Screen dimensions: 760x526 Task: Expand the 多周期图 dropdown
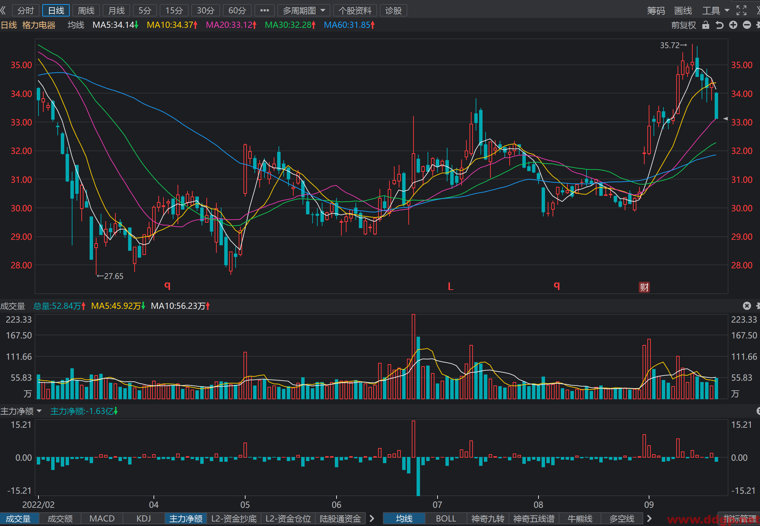(304, 10)
